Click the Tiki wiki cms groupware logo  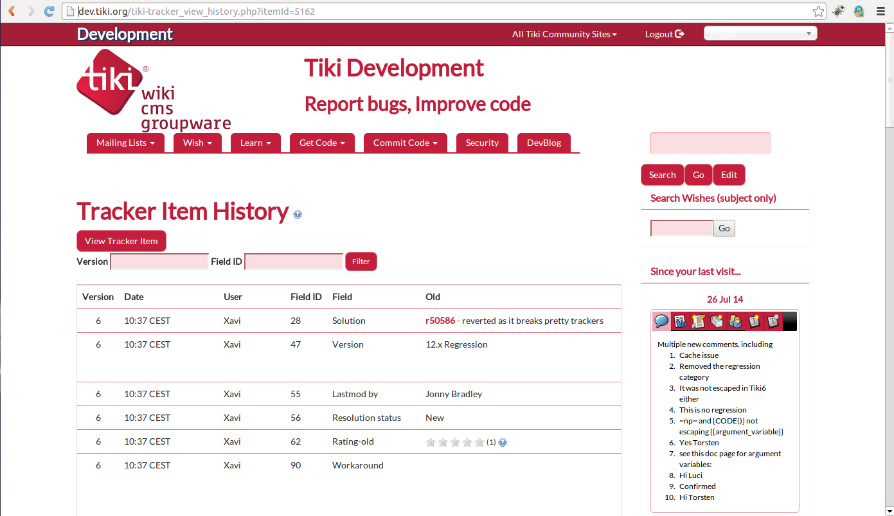153,90
